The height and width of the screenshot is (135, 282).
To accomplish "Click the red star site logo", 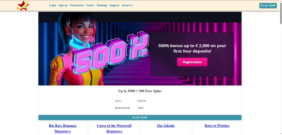I will click(x=23, y=6).
